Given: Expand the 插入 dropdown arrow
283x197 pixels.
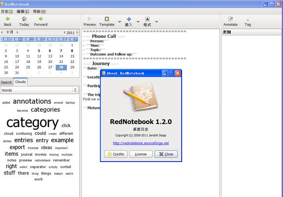Looking at the screenshot, I should [x=138, y=22].
